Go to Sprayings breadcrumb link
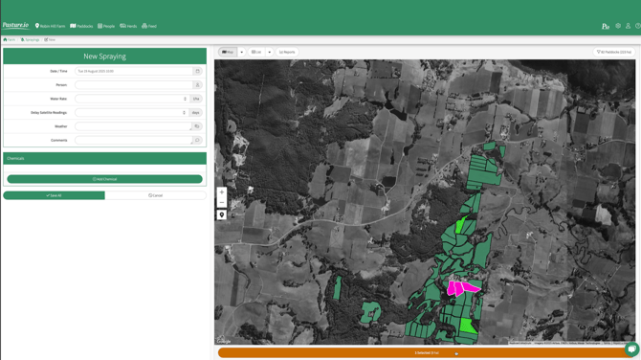641x360 pixels. coord(31,39)
